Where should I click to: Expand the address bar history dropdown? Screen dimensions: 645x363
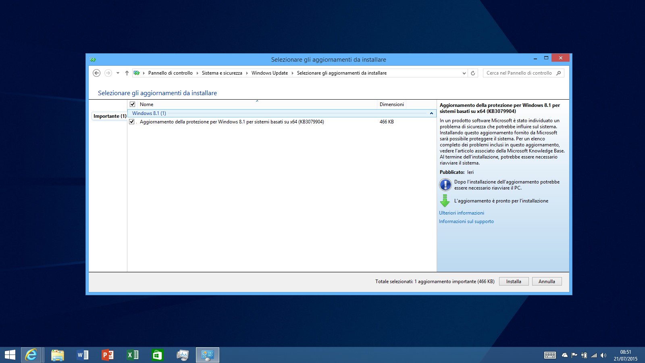pos(464,73)
